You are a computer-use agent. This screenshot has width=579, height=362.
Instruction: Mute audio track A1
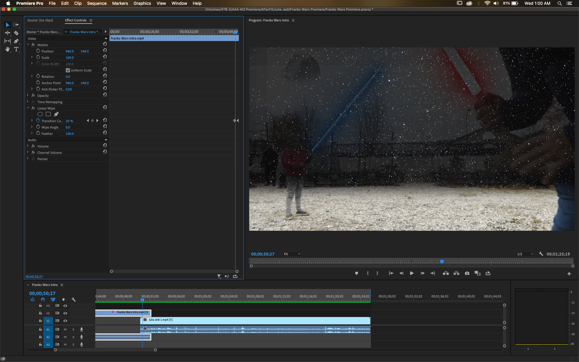tap(65, 329)
